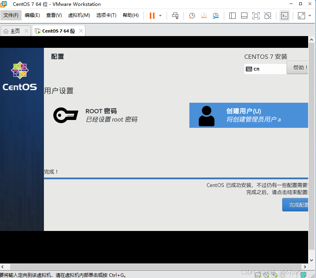316x278 pixels.
Task: Close the CentOS 7 64 位 tab
Action: (81, 31)
